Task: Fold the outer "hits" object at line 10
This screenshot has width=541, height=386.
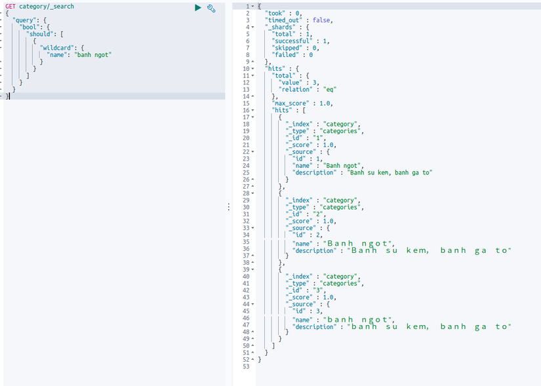Action: point(253,68)
